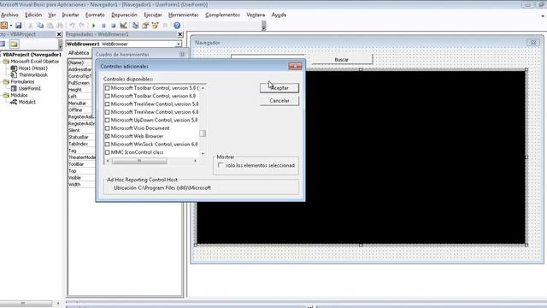
Task: Click the Paste toolbar icon
Action: click(50, 26)
